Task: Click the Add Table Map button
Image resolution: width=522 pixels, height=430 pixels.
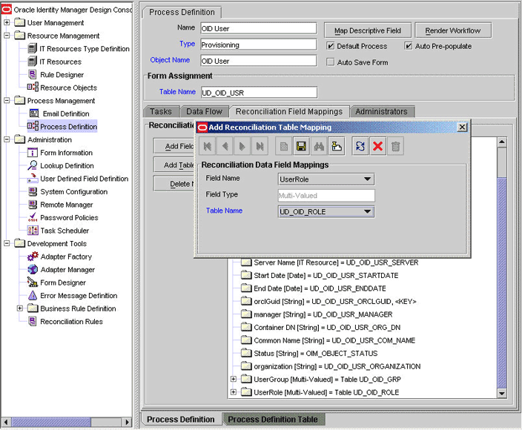Action: coord(174,165)
